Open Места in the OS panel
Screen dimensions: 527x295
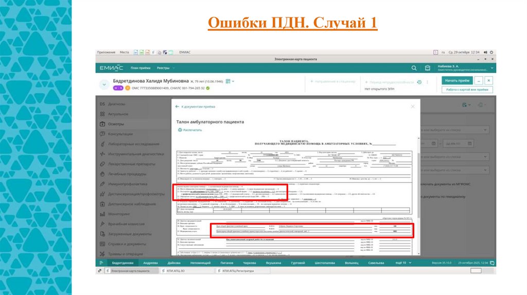coord(125,52)
